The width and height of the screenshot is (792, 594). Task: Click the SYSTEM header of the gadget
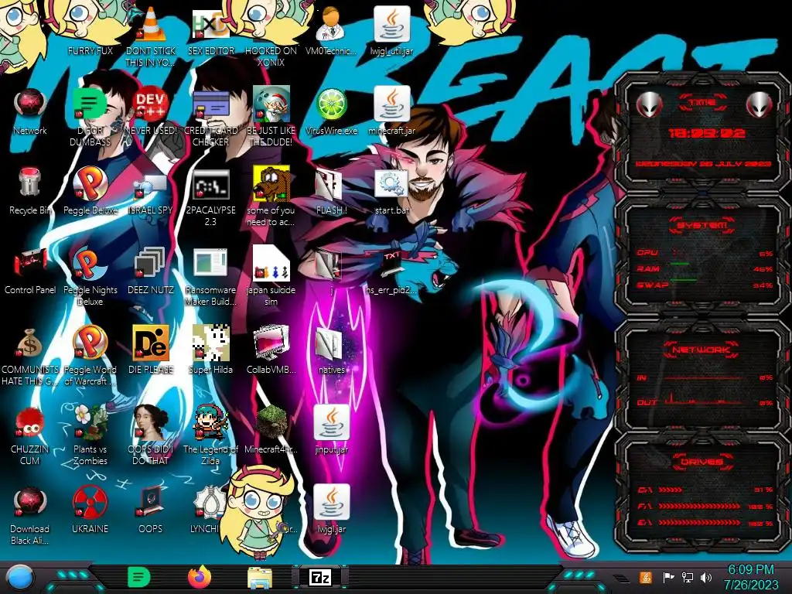pos(702,225)
